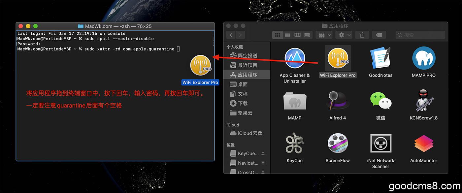This screenshot has height=193, width=462.
Task: Open the group-by arrangement dropdown
Action: [324, 35]
